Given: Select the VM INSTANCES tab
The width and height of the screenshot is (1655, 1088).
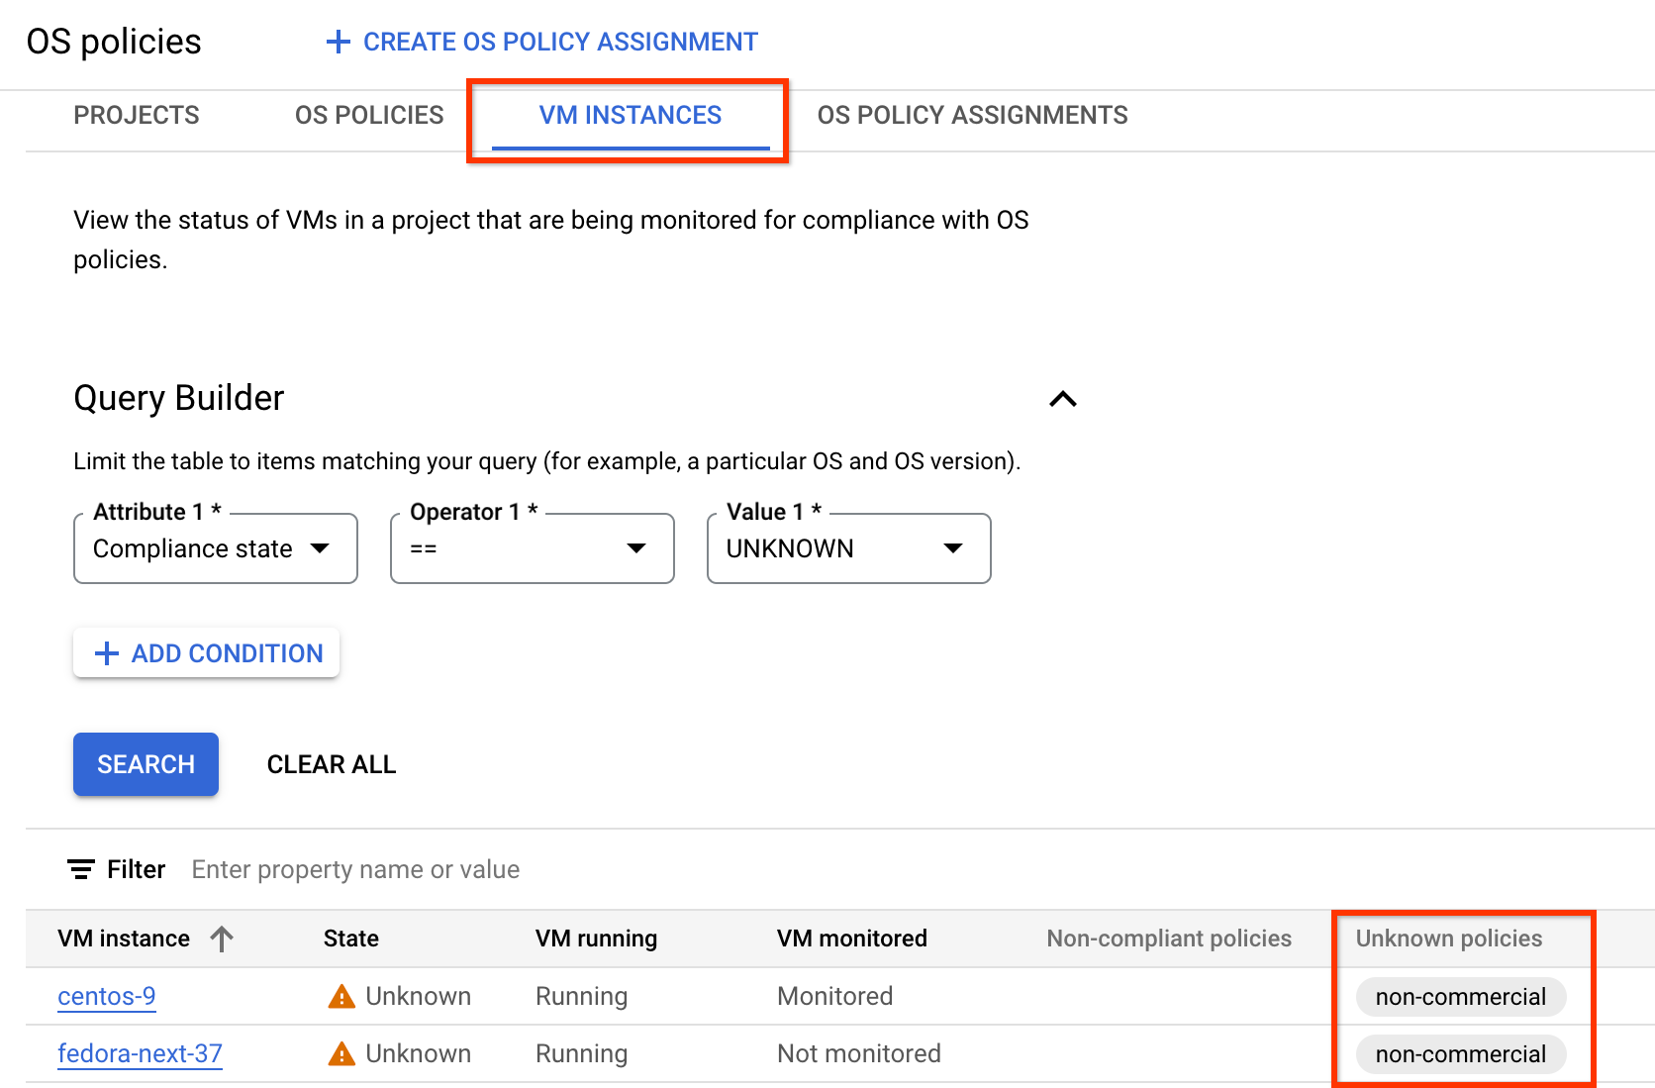Looking at the screenshot, I should 629,115.
